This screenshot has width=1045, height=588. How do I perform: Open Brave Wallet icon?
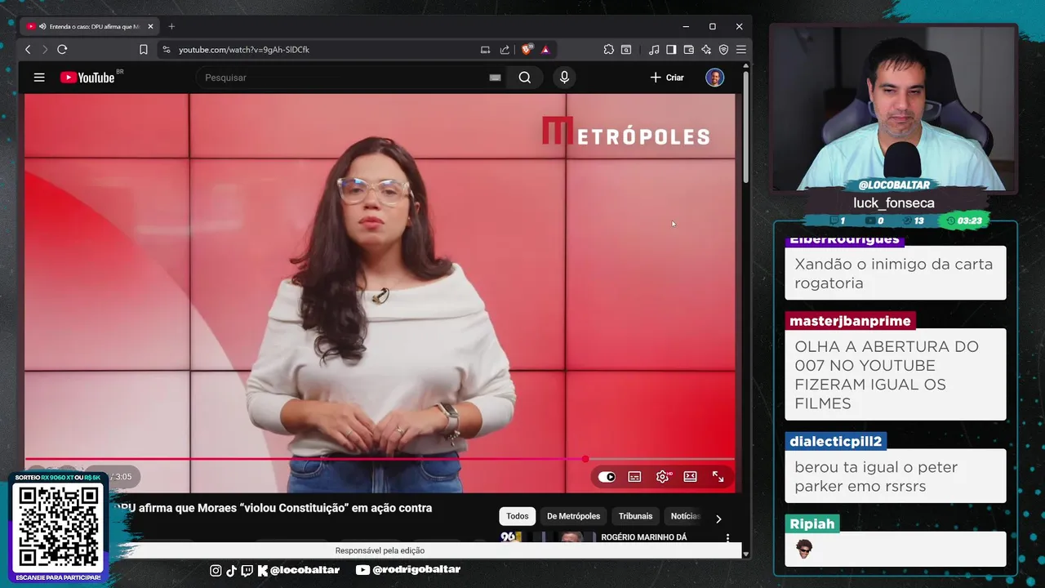[x=688, y=50]
